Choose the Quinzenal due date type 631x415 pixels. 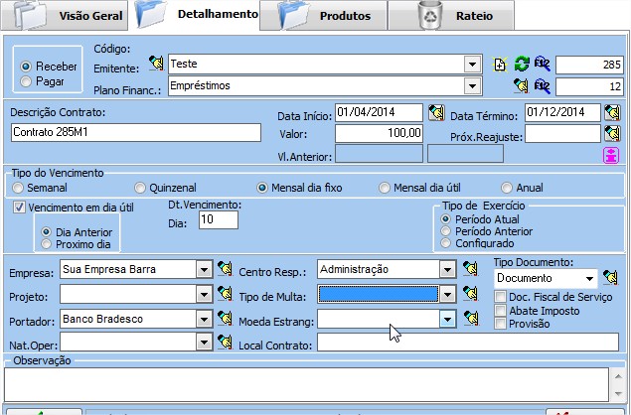[x=140, y=188]
